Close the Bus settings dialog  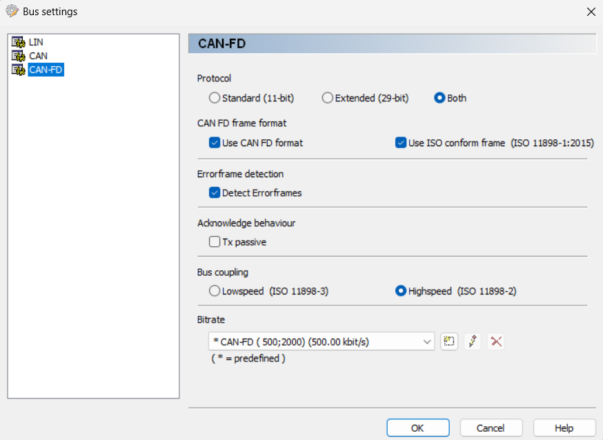[x=591, y=12]
